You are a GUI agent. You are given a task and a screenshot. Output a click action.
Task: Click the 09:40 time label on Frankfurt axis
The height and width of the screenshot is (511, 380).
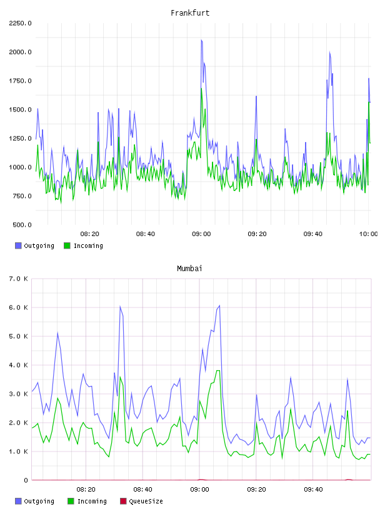pyautogui.click(x=312, y=234)
